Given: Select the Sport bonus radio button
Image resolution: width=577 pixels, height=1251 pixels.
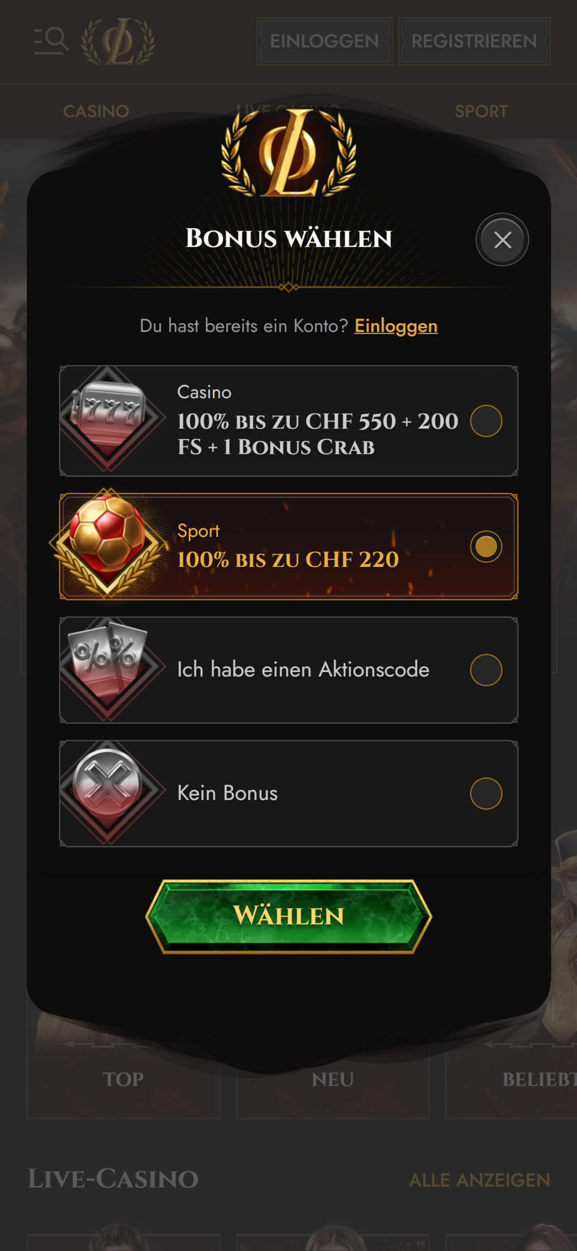Looking at the screenshot, I should pyautogui.click(x=486, y=546).
